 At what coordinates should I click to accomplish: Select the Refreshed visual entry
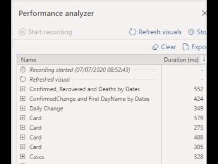point(50,79)
